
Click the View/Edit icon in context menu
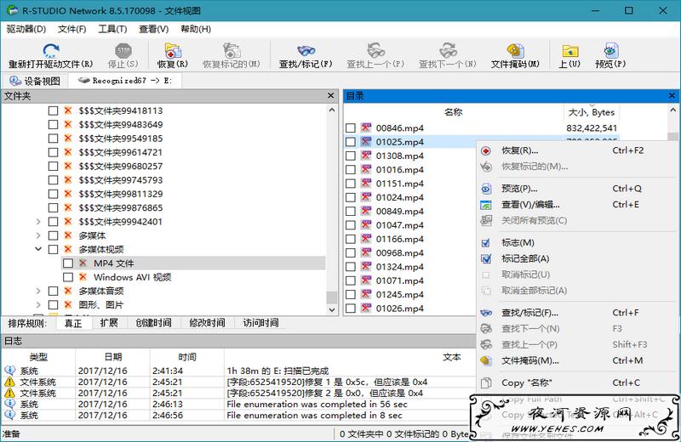click(486, 205)
